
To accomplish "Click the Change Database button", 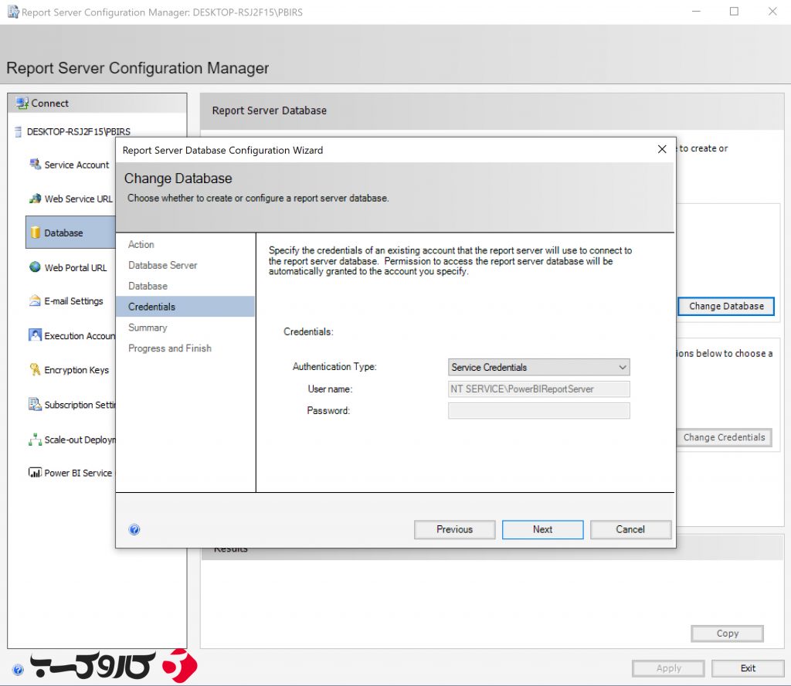I will tap(725, 306).
